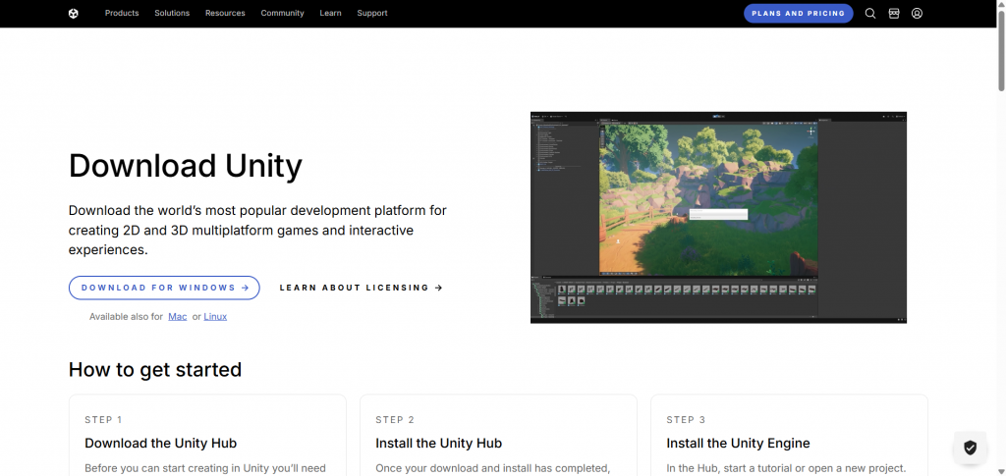The image size is (1006, 476).
Task: Click the Install the Unity Engine title
Action: point(739,444)
